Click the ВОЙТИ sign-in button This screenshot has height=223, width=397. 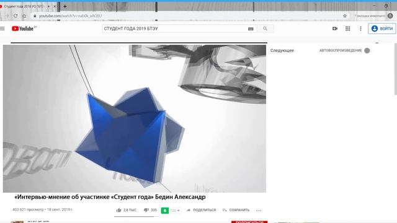pos(382,28)
